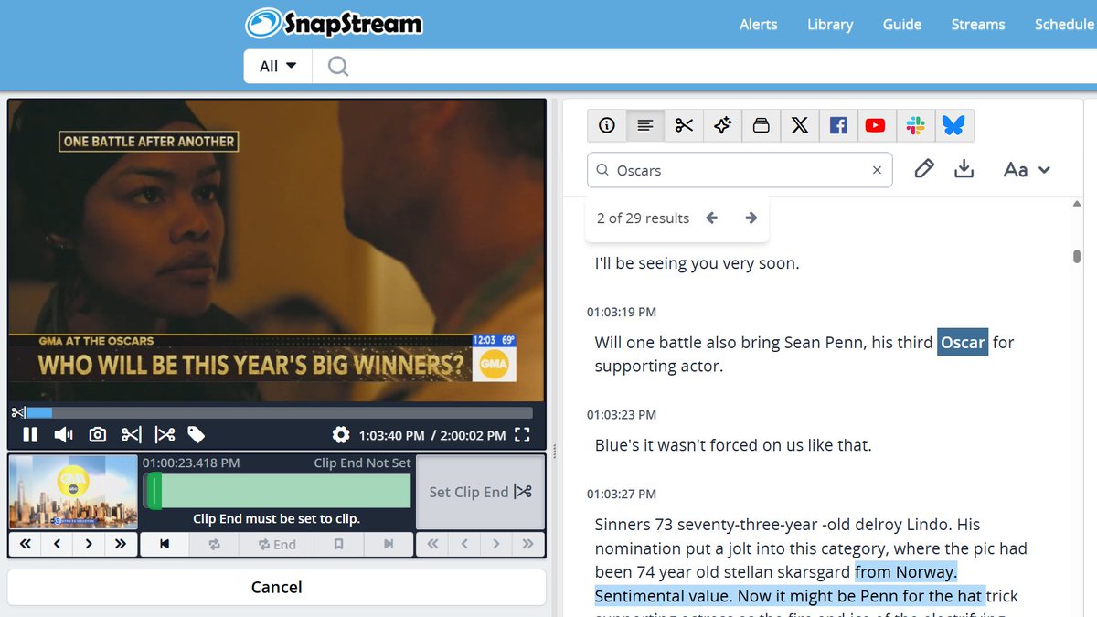Screen dimensions: 1097x617
Task: Open the All search filter dropdown
Action: point(276,65)
